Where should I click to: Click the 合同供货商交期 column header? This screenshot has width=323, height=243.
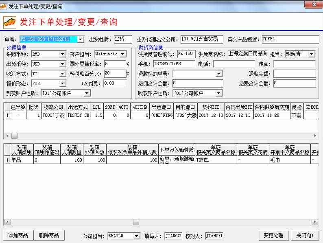(272, 107)
